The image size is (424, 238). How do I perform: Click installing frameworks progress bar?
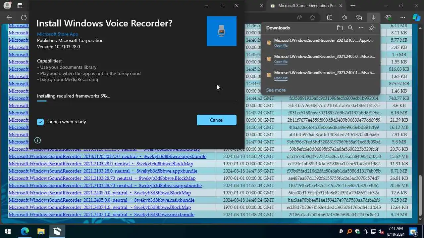click(x=136, y=100)
